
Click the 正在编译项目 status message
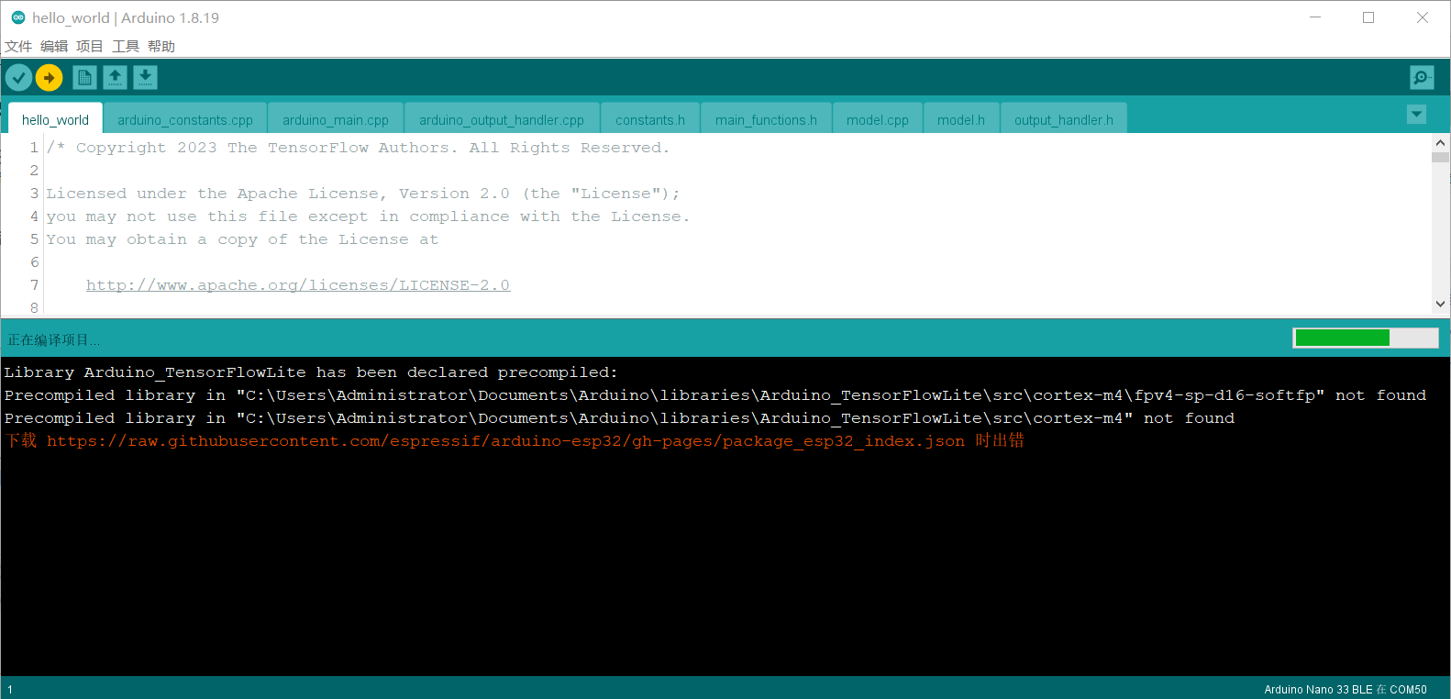(54, 340)
